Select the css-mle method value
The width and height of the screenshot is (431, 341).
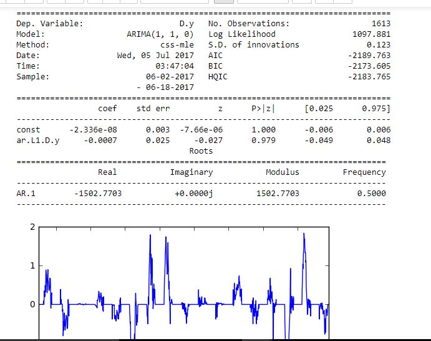coord(177,45)
